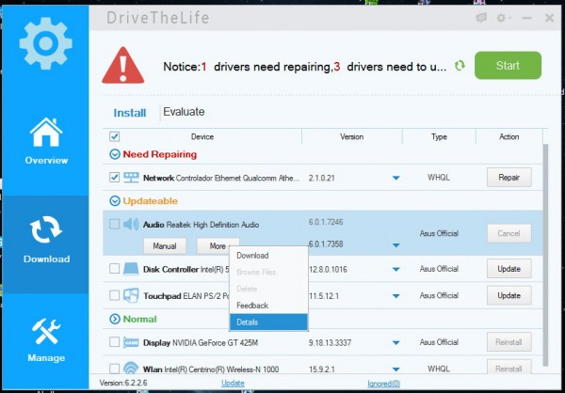Open version dropdown for Network 2.1.0.21

tap(396, 178)
